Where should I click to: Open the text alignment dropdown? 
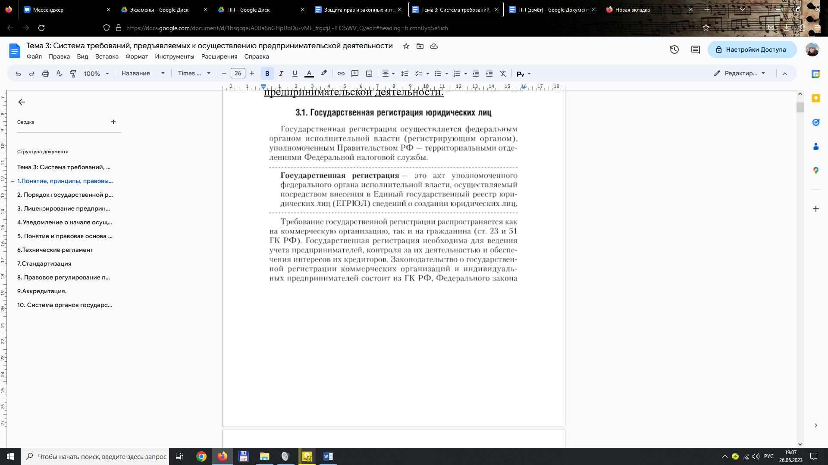point(389,74)
